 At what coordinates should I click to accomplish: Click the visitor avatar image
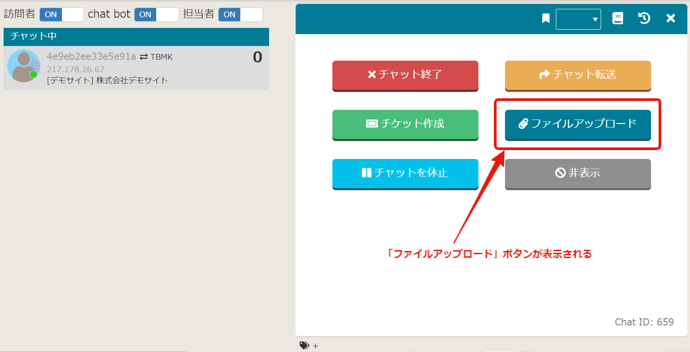(23, 66)
